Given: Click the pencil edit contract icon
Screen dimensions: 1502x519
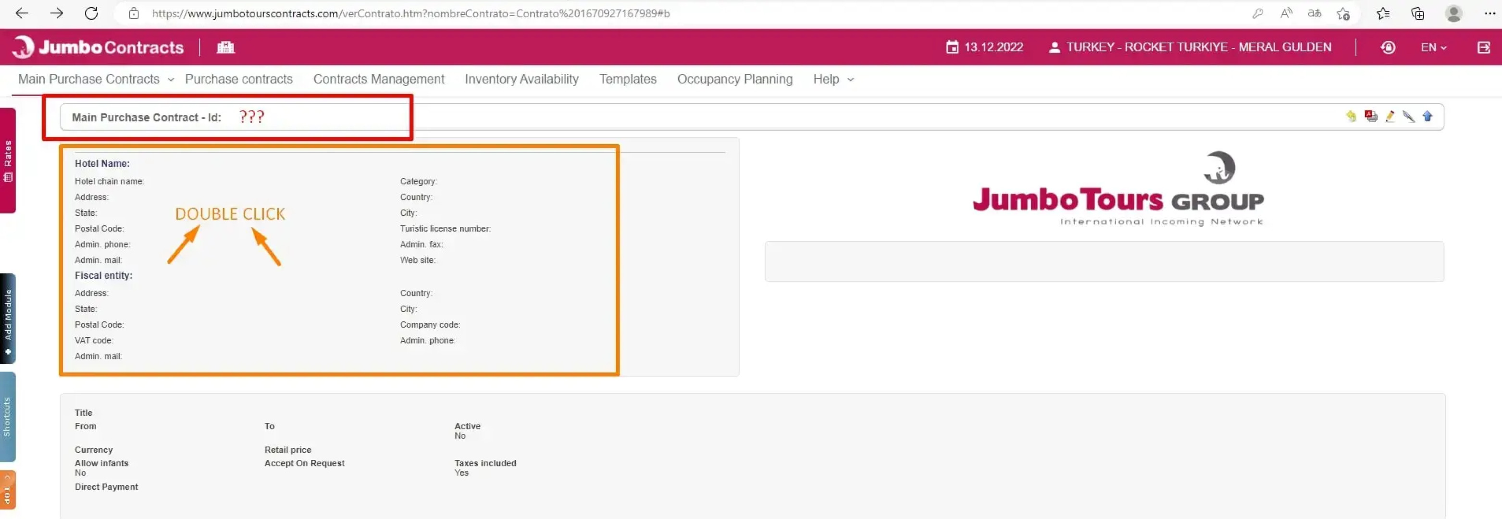Looking at the screenshot, I should [x=1390, y=117].
